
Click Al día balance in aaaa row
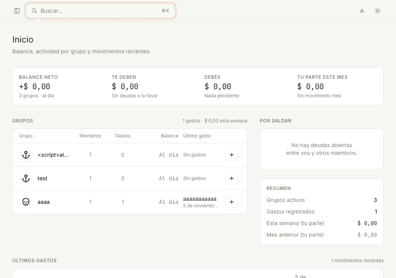click(169, 202)
